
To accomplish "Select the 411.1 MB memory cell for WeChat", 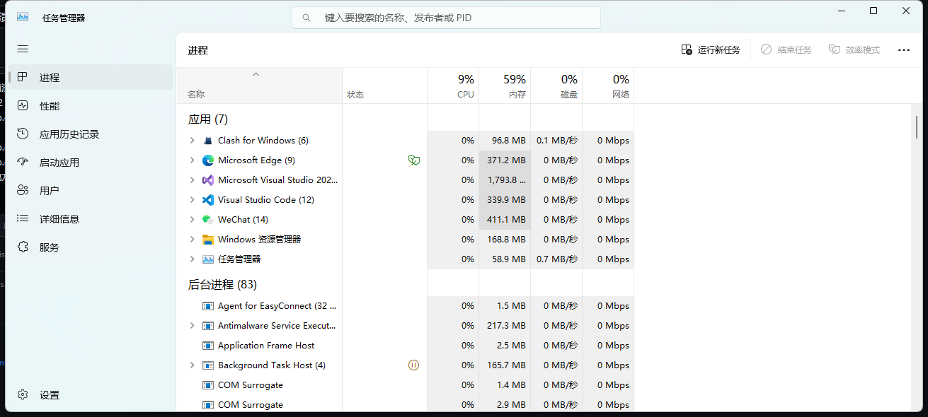I will pyautogui.click(x=505, y=220).
